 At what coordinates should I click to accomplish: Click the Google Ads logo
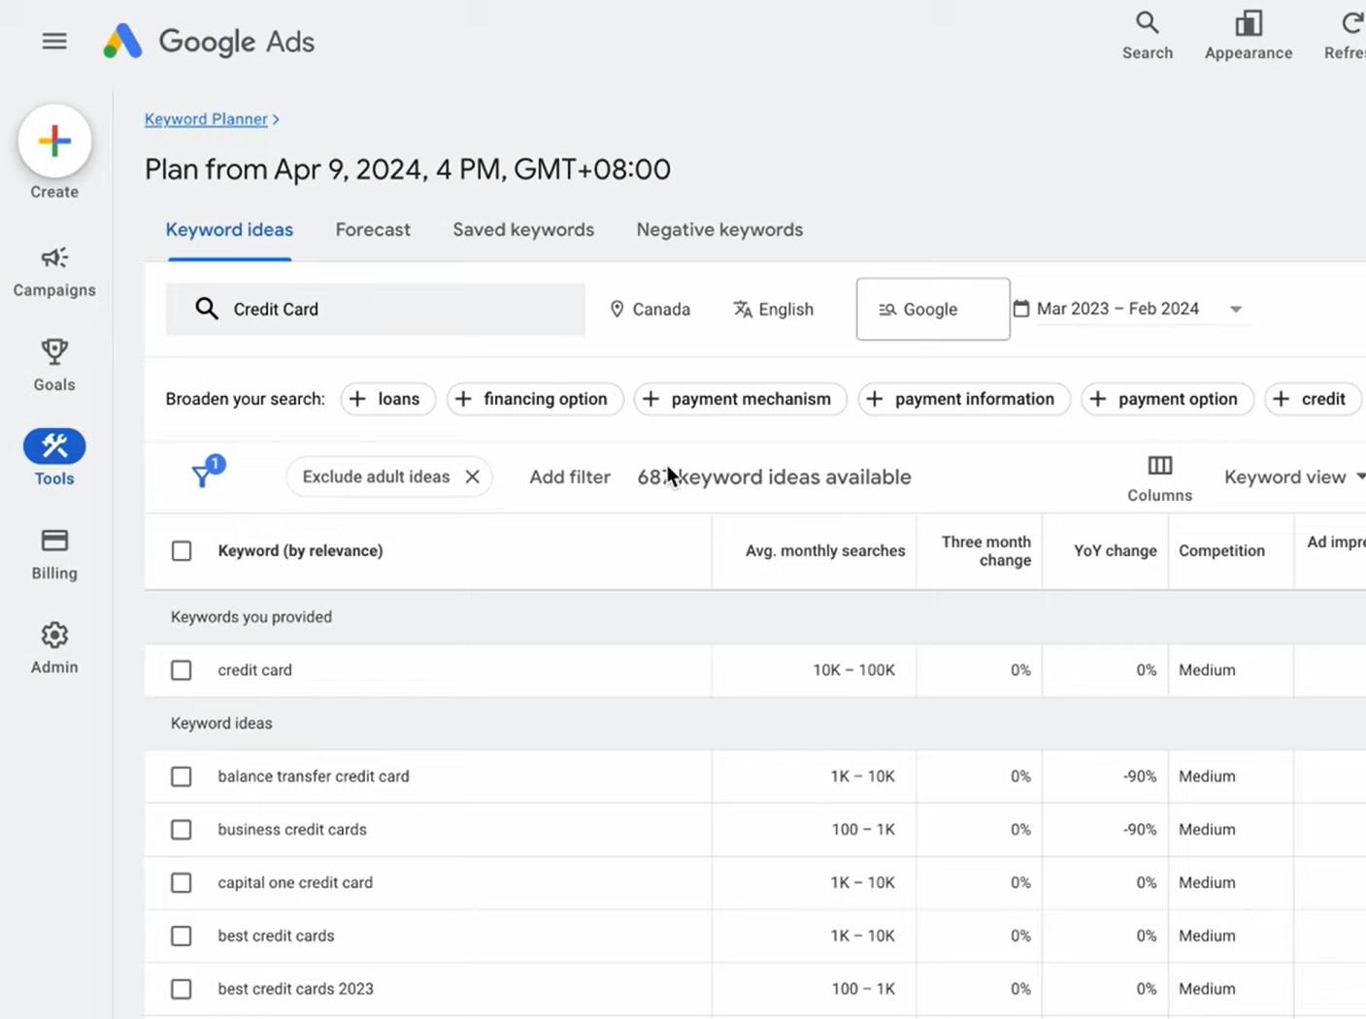click(209, 42)
